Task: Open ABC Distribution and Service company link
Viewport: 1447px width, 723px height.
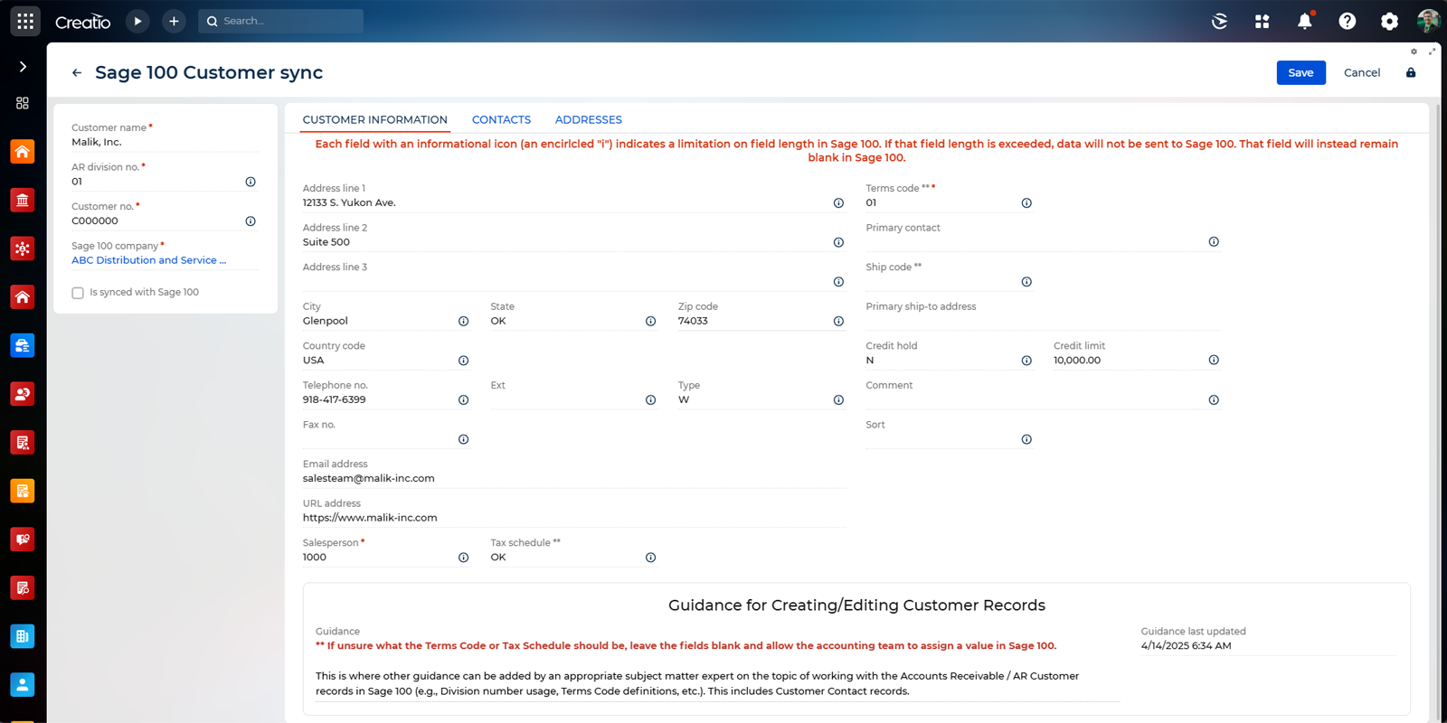Action: pyautogui.click(x=149, y=260)
